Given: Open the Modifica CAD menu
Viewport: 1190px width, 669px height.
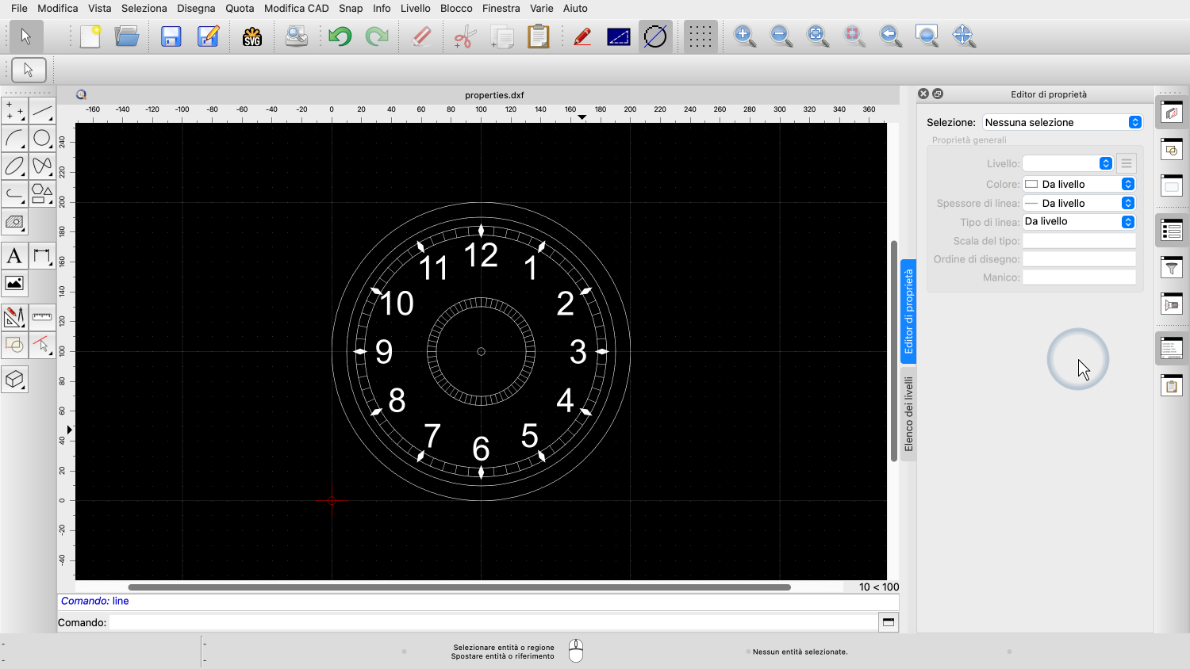Looking at the screenshot, I should coord(296,8).
